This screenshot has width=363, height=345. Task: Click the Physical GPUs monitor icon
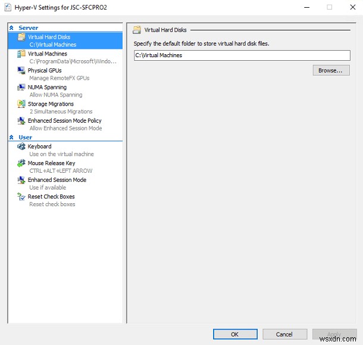pyautogui.click(x=21, y=70)
